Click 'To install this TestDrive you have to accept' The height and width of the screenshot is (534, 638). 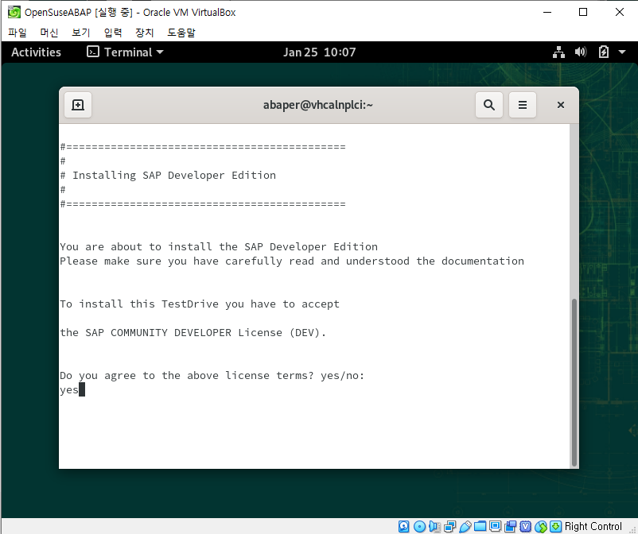(x=200, y=304)
